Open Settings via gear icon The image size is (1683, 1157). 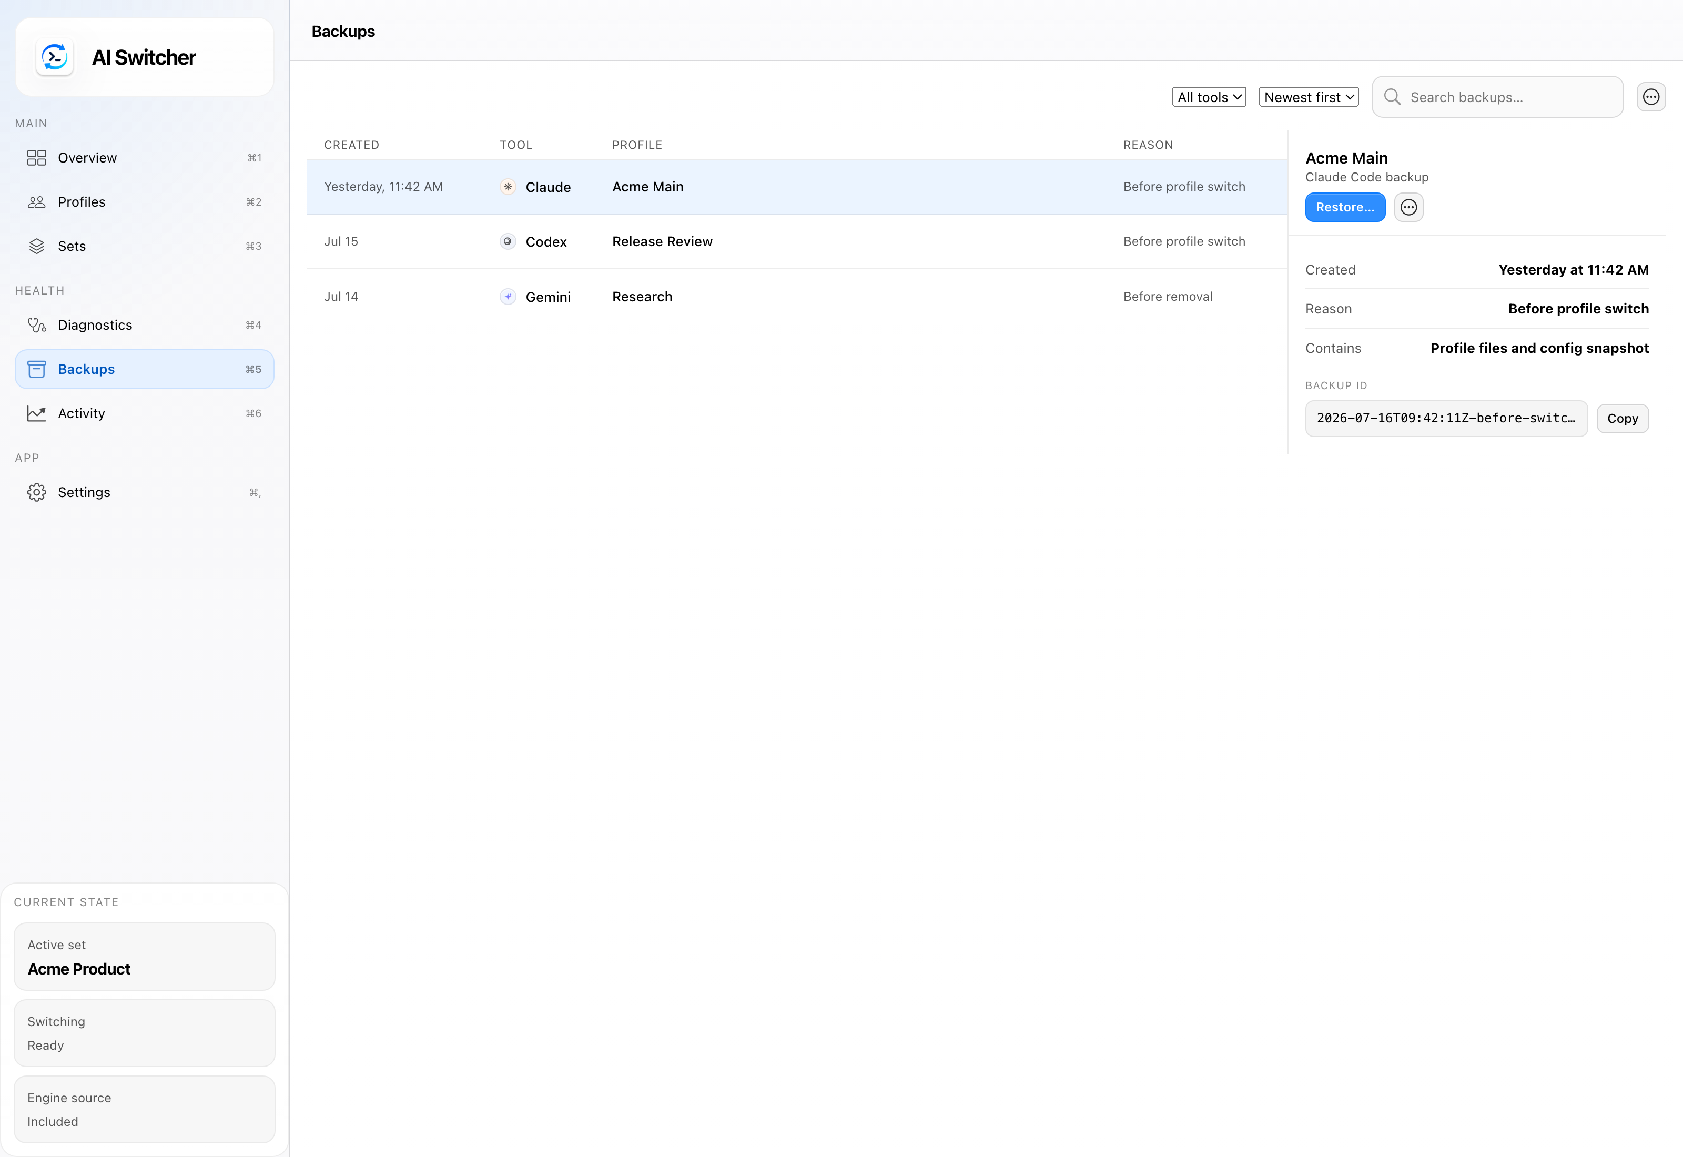click(x=37, y=492)
